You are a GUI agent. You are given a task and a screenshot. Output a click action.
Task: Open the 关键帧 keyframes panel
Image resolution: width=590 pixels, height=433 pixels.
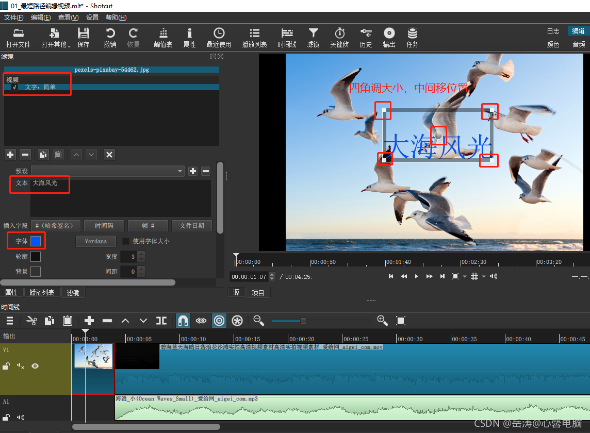click(x=339, y=38)
